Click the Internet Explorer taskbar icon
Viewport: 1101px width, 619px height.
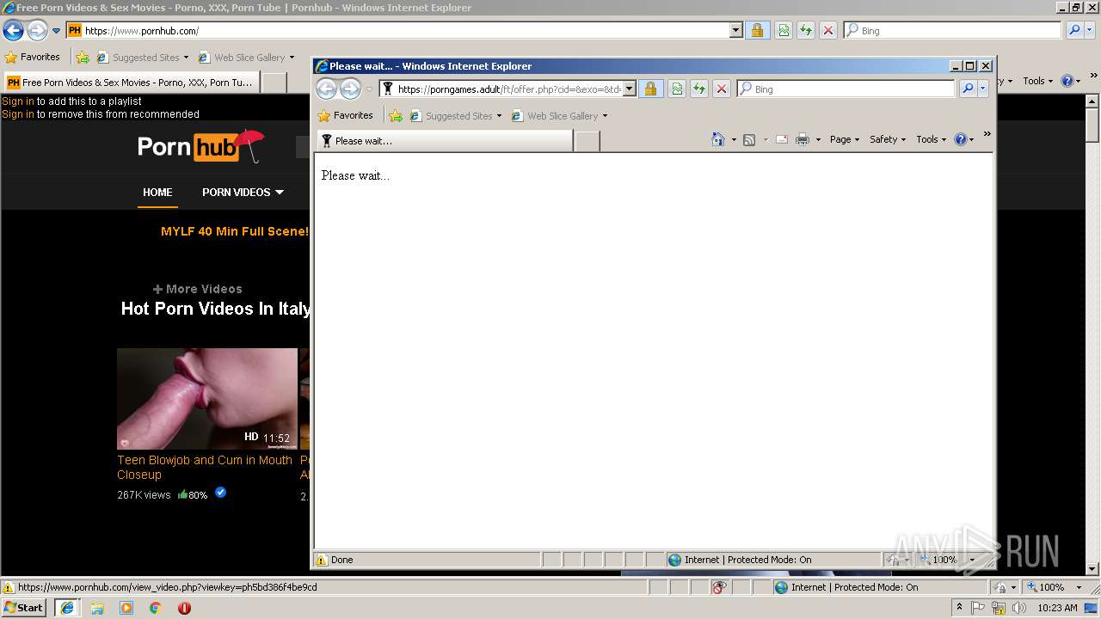click(x=67, y=608)
